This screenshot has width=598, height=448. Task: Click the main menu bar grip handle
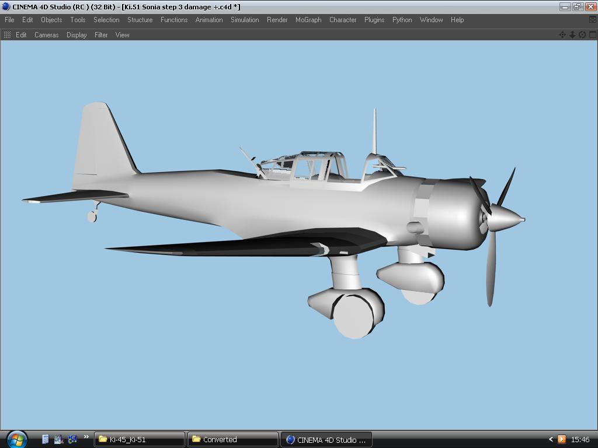(x=2, y=20)
